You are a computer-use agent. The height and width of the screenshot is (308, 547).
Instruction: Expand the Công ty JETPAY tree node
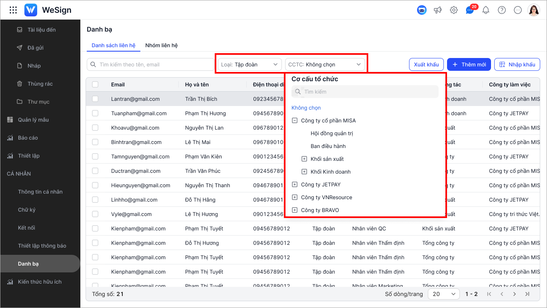pyautogui.click(x=295, y=184)
